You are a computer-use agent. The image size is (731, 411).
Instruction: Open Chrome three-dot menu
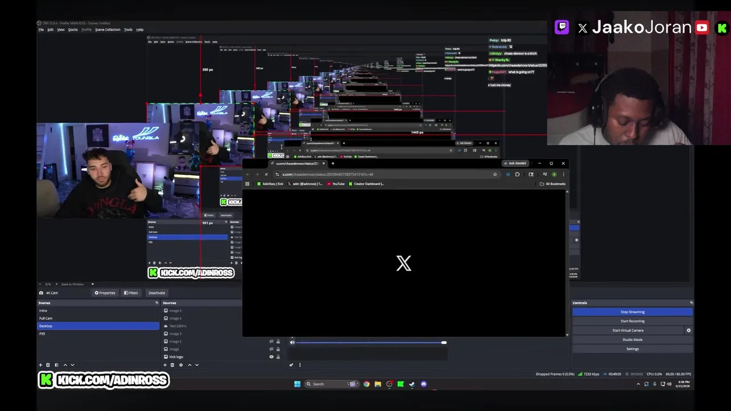click(563, 174)
